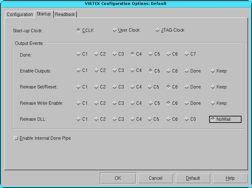Open Help for configuration options
252x188 pixels.
(x=230, y=178)
